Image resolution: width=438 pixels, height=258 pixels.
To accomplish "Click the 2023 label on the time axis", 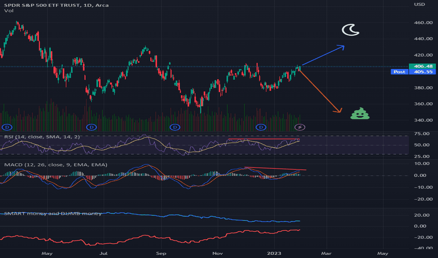I will [x=274, y=253].
